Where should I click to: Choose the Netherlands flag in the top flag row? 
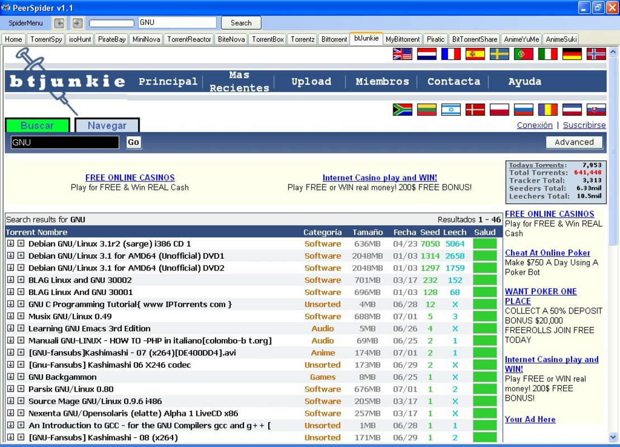click(x=427, y=54)
